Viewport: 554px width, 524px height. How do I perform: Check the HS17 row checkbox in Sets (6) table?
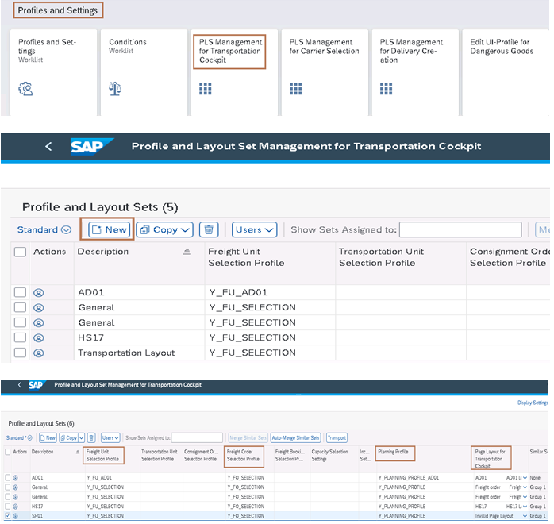click(x=7, y=506)
